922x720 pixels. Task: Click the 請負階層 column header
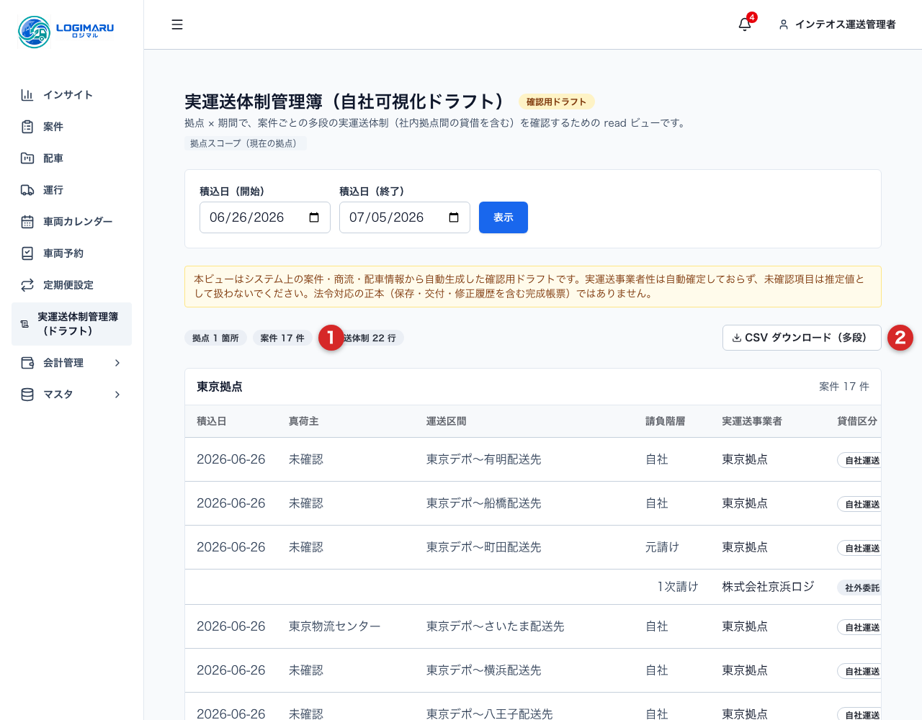click(x=666, y=421)
